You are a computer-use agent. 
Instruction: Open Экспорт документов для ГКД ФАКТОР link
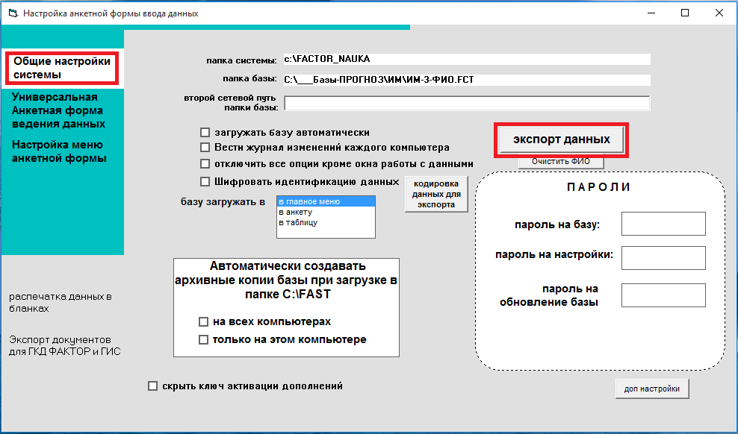(x=65, y=345)
